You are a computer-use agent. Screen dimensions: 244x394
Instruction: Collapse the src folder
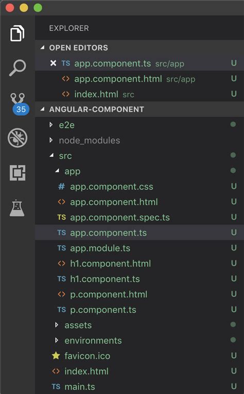coord(52,155)
